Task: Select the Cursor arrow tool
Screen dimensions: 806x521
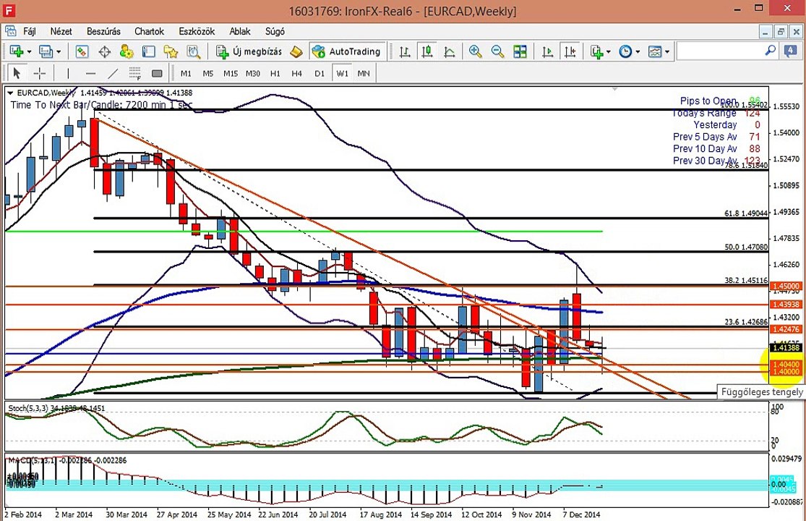Action: pos(17,74)
